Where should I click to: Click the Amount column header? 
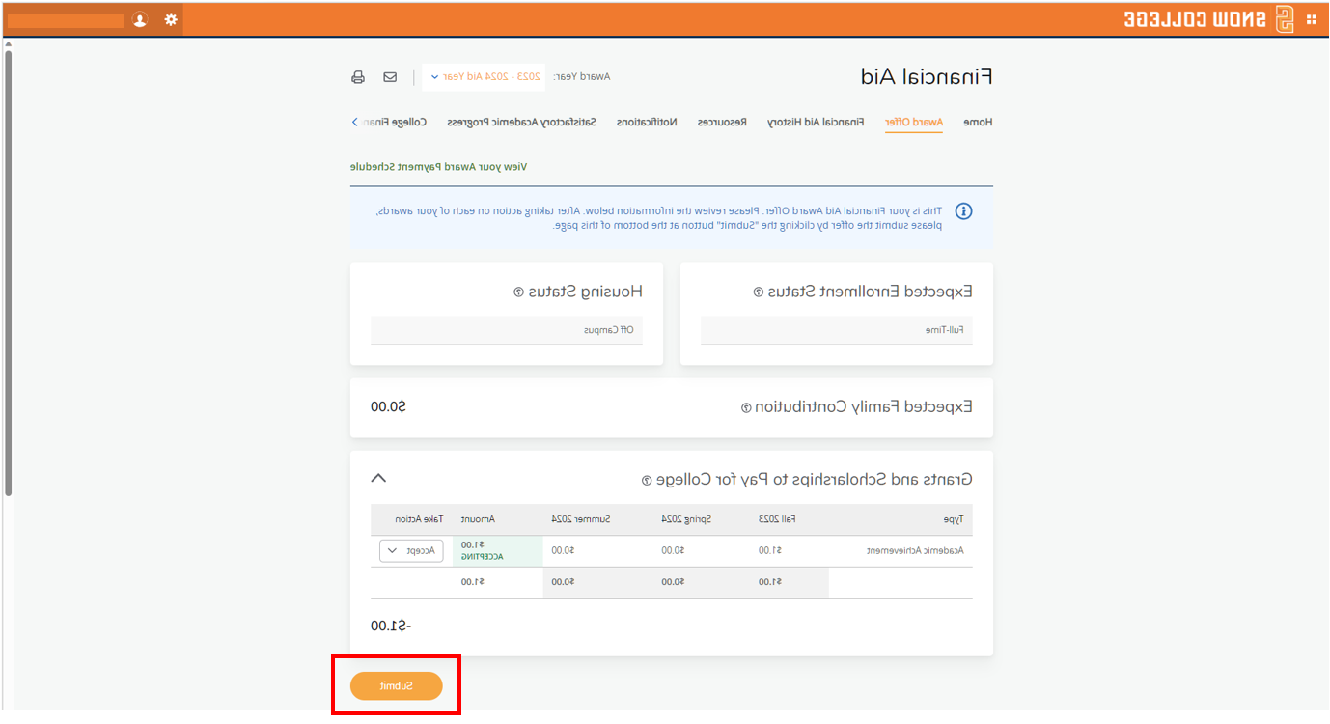click(478, 519)
